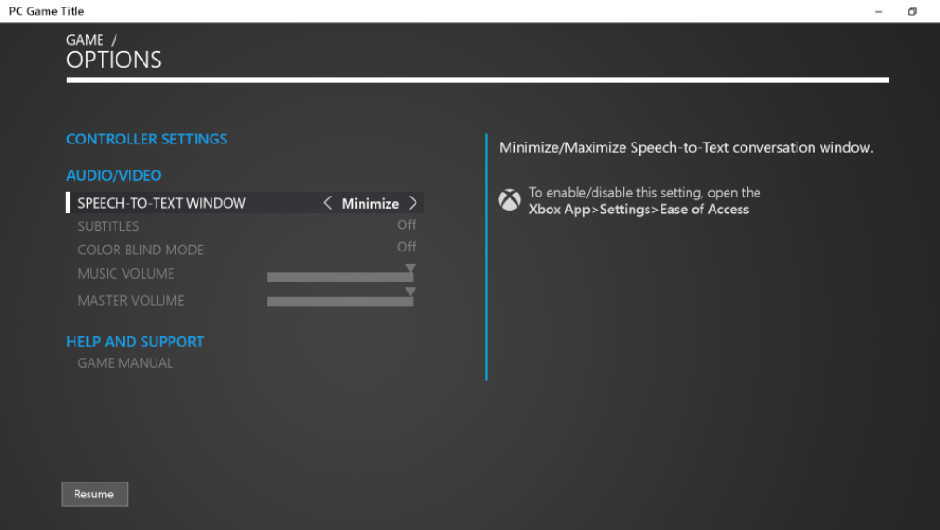The image size is (940, 530).
Task: Click the Master Volume slider bar
Action: point(340,302)
